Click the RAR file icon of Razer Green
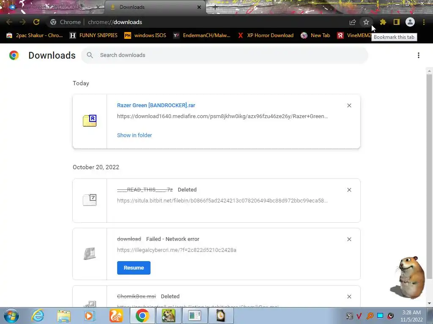The image size is (433, 324). coord(90,121)
